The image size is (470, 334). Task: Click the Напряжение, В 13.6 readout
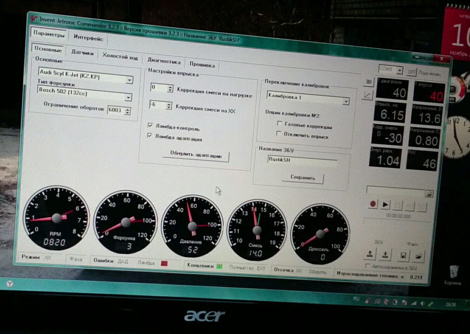[426, 115]
